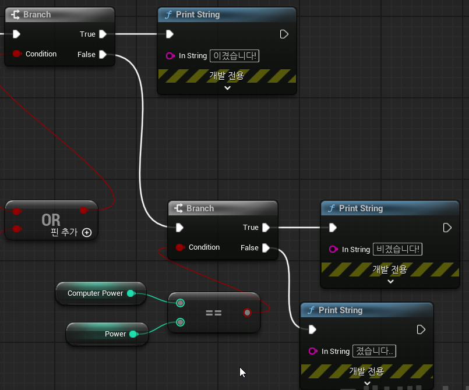This screenshot has width=469, height=390.
Task: Click the In String pin beside '비겼습니다!'
Action: pyautogui.click(x=333, y=249)
